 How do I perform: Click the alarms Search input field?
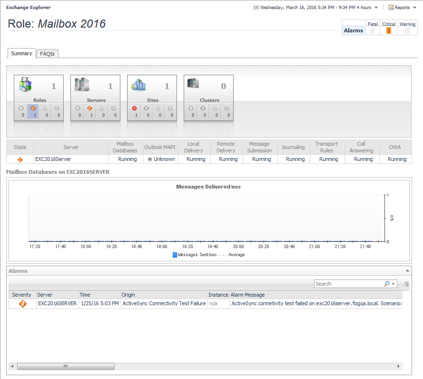348,284
